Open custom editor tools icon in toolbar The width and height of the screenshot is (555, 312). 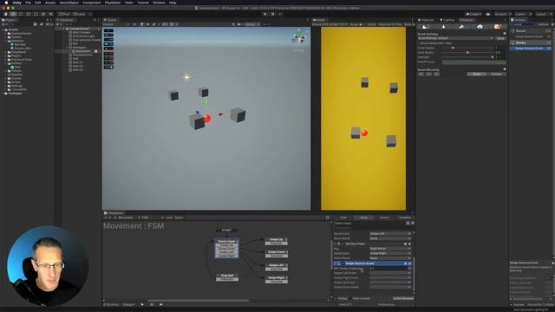pyautogui.click(x=50, y=14)
